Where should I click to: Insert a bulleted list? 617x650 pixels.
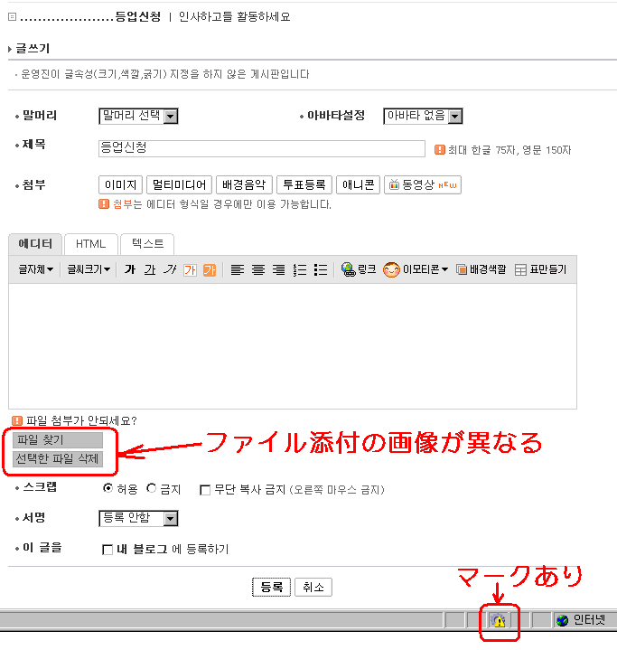click(x=321, y=270)
